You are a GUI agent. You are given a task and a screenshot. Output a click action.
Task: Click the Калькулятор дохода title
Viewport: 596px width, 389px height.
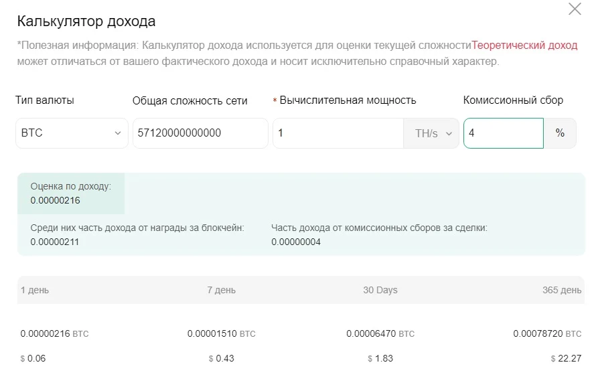tap(86, 21)
